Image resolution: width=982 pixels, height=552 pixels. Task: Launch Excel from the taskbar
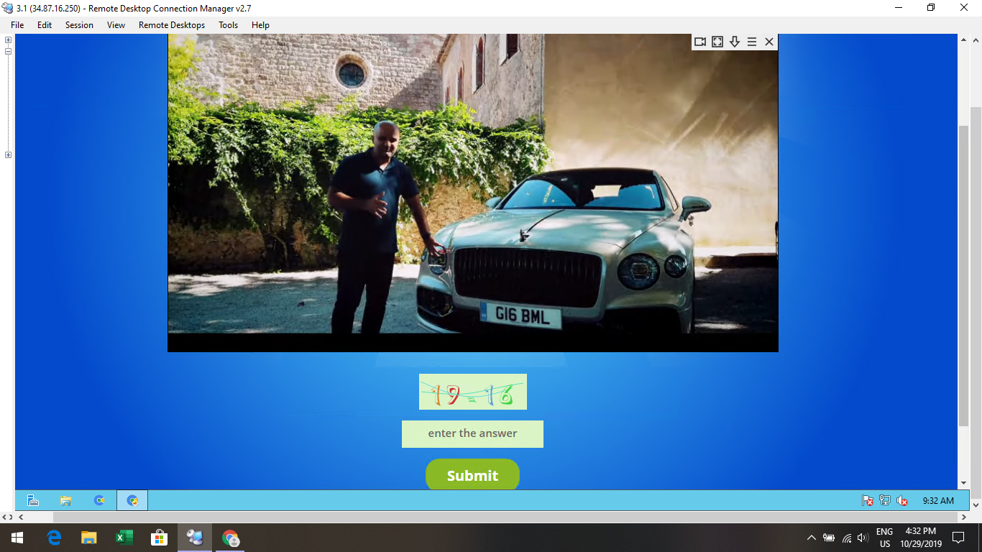(124, 538)
